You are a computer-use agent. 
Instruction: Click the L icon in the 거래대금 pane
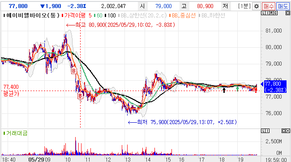point(263,131)
